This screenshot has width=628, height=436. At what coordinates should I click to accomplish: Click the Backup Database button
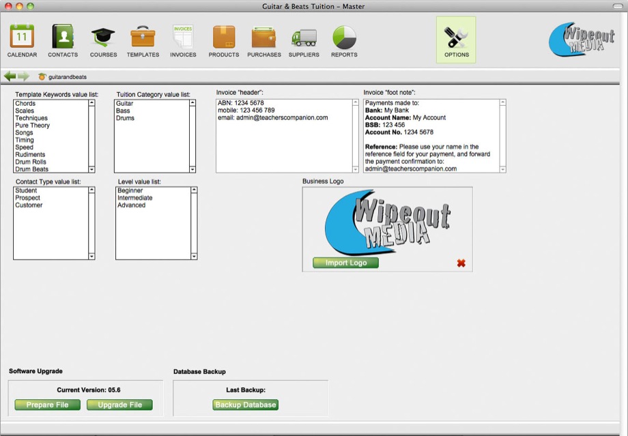[246, 405]
